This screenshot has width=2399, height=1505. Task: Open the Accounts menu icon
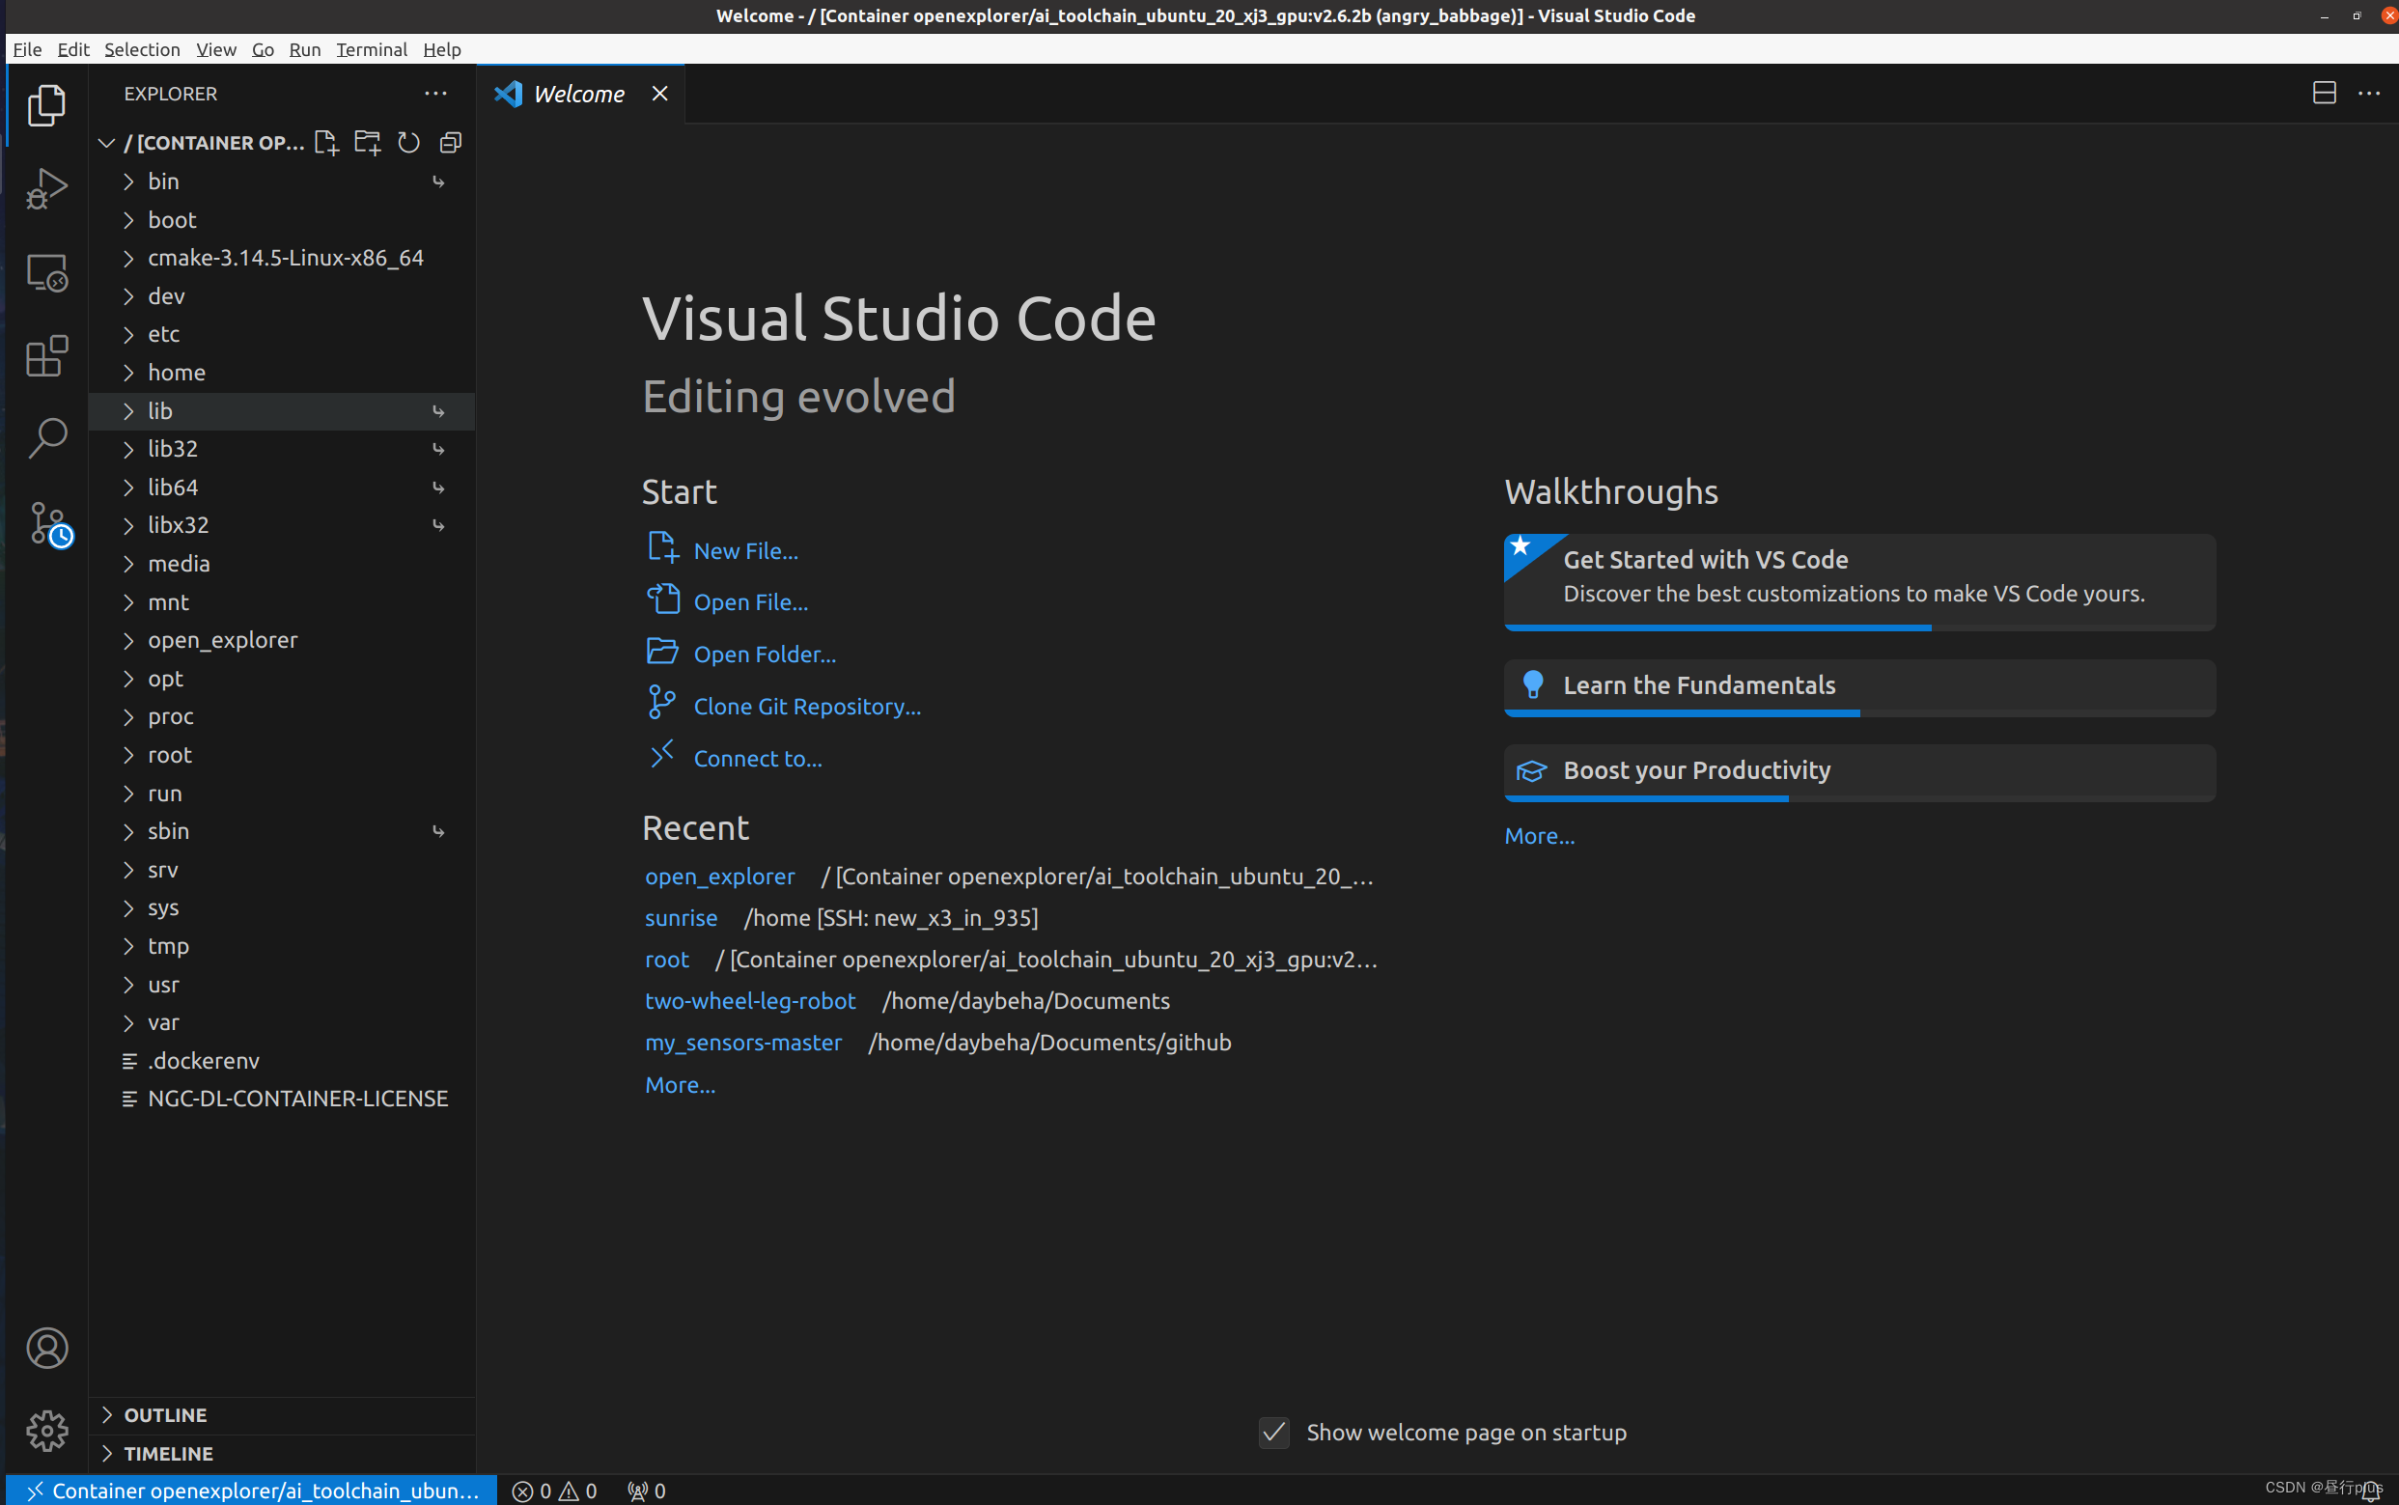[46, 1348]
